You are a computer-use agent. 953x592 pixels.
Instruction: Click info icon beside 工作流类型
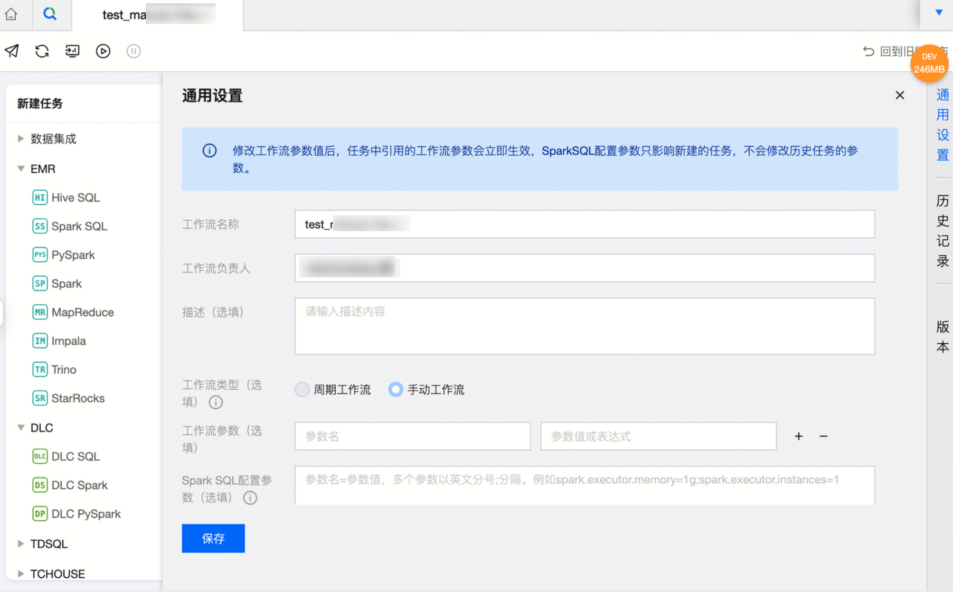click(216, 402)
